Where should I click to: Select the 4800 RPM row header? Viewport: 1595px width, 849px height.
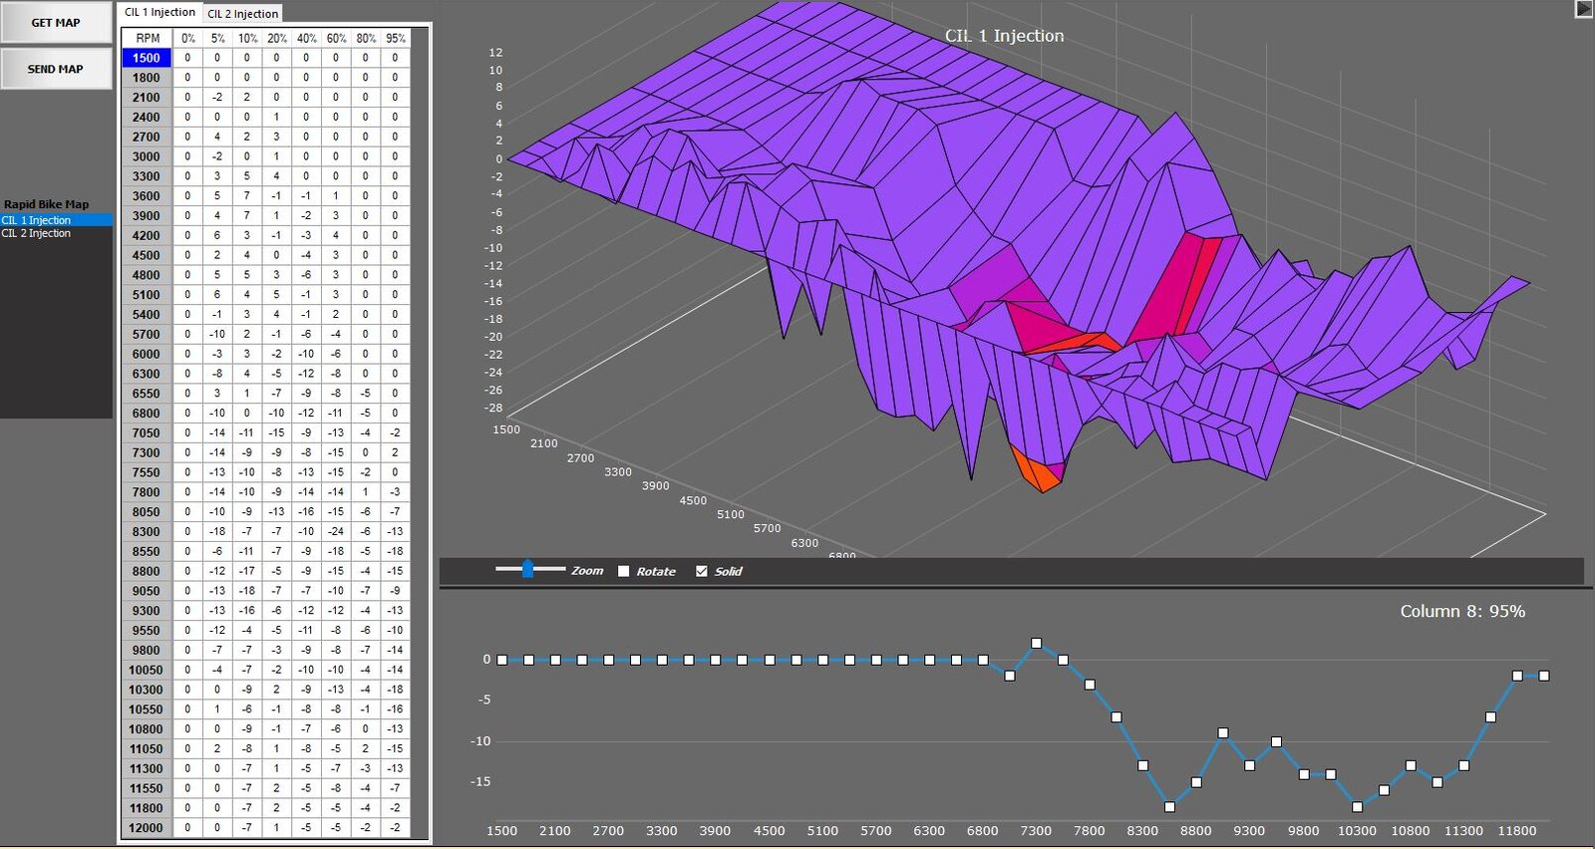[147, 275]
